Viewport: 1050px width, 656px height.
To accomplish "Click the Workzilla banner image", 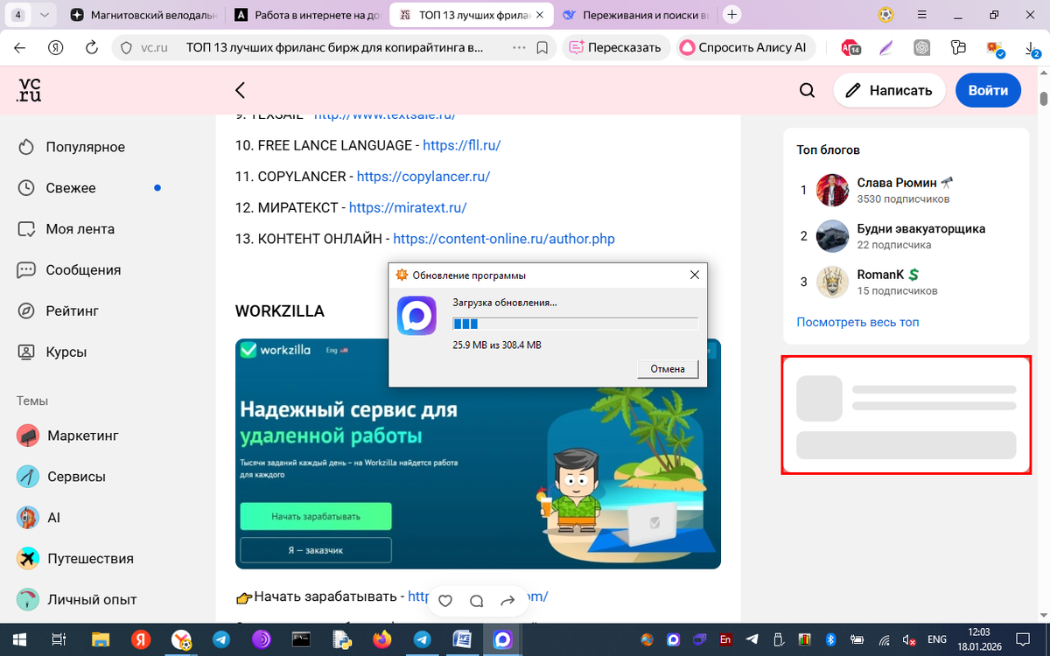I will (x=478, y=454).
